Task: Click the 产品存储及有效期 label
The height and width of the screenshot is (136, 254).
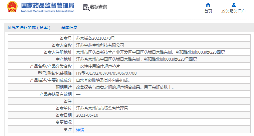Action: [x=56, y=94]
